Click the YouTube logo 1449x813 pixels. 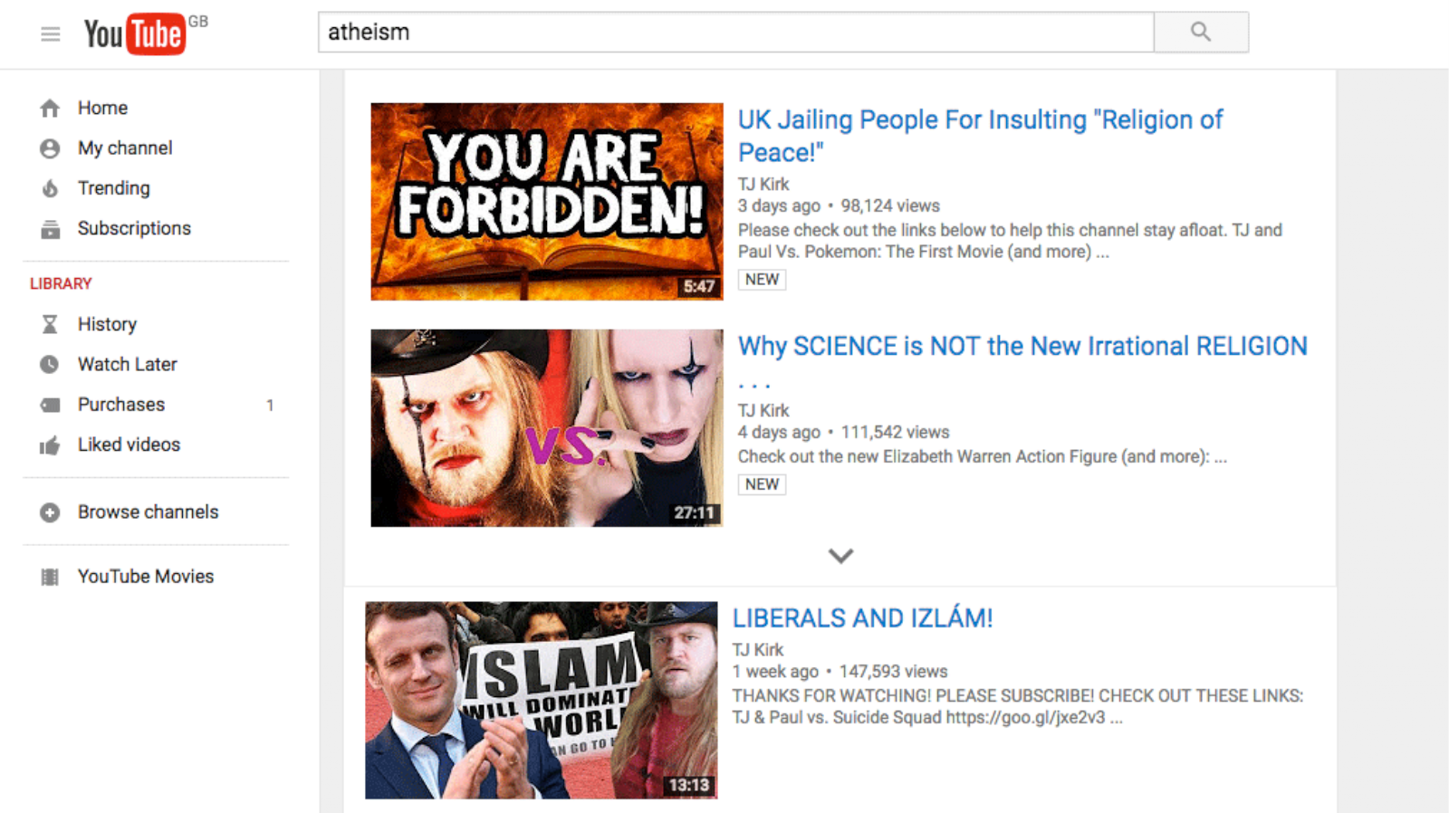coord(135,34)
